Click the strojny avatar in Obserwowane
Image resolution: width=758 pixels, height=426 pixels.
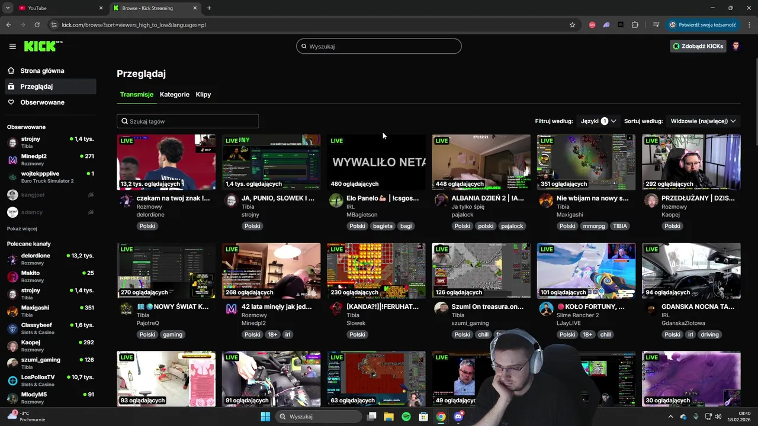(12, 143)
